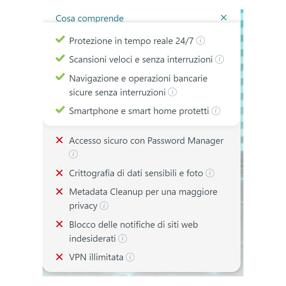View info for Smartphone e smart home protetti
Image resolution: width=286 pixels, height=286 pixels.
pos(216,111)
